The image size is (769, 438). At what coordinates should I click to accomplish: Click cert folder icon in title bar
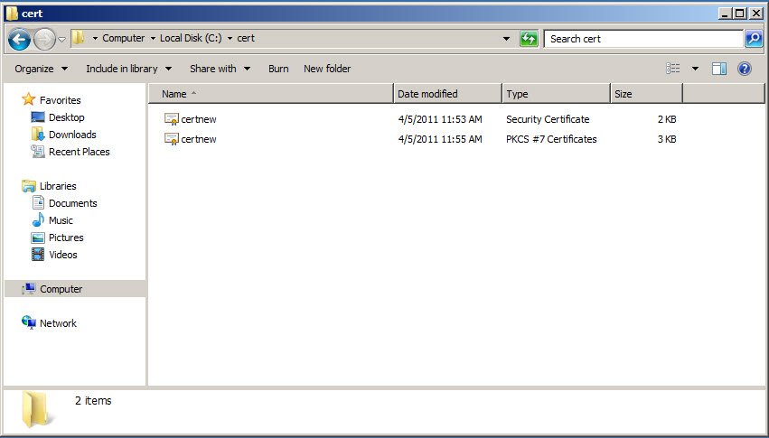13,14
